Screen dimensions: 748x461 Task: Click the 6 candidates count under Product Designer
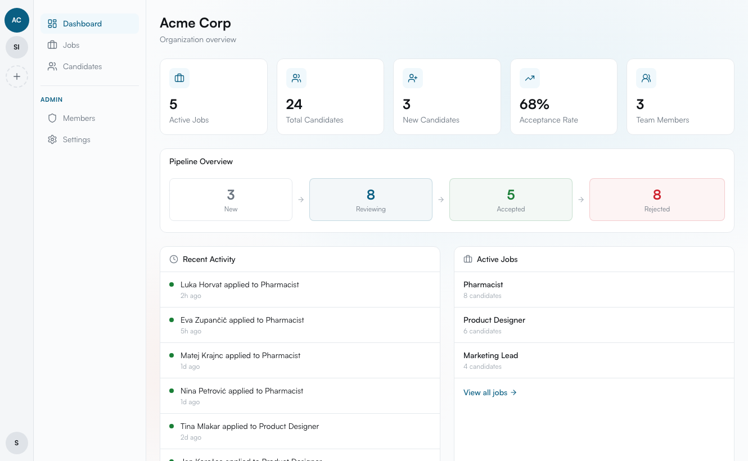pos(483,331)
